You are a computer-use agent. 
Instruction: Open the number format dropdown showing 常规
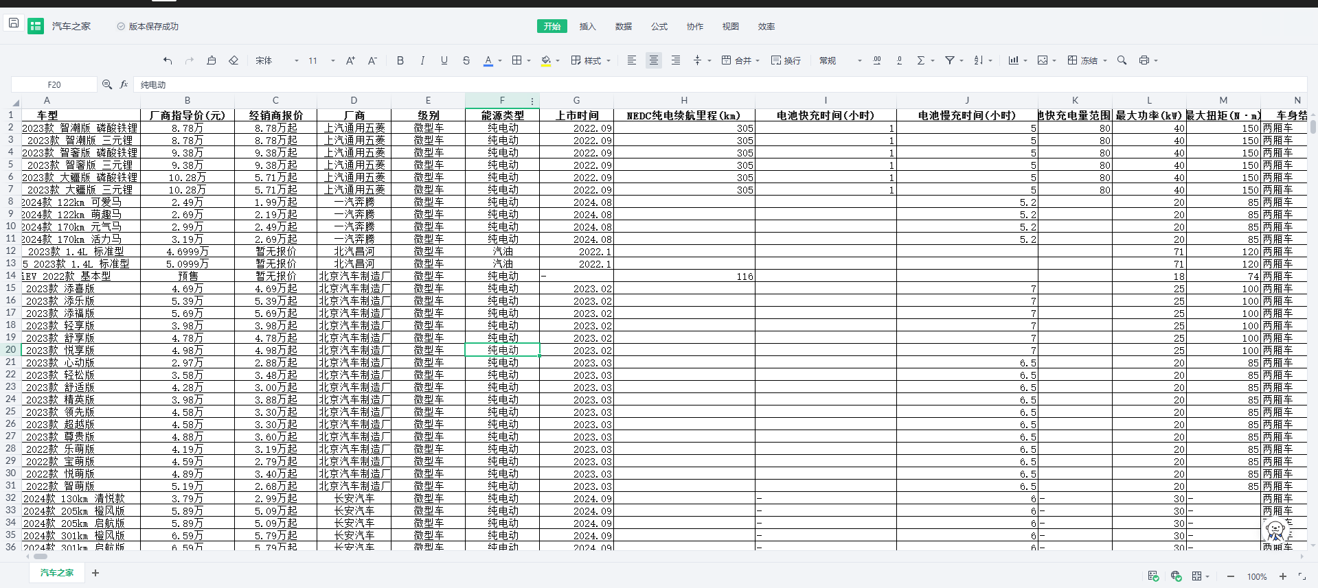pyautogui.click(x=840, y=60)
